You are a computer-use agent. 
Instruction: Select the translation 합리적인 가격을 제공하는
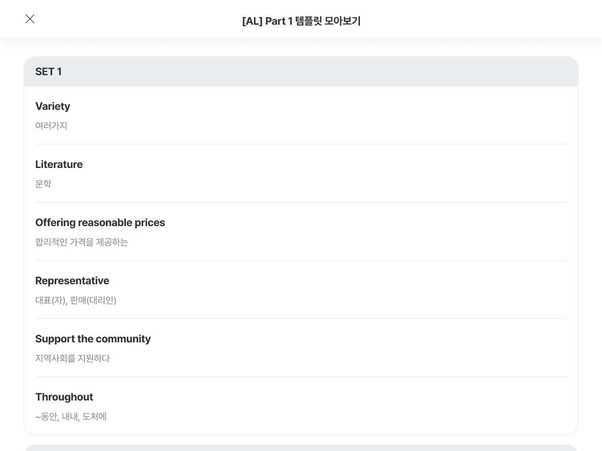point(82,242)
